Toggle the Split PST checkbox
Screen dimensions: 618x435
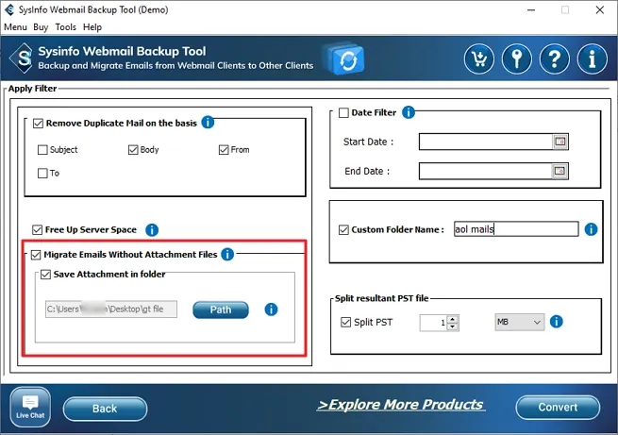tap(345, 323)
